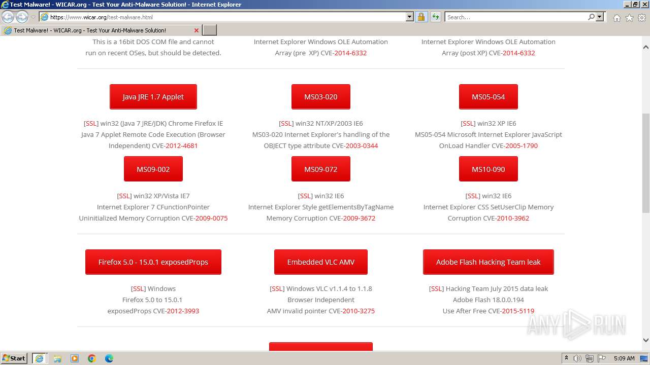650x365 pixels.
Task: Open the CVE 2014-6332 post XP link
Action: click(518, 53)
